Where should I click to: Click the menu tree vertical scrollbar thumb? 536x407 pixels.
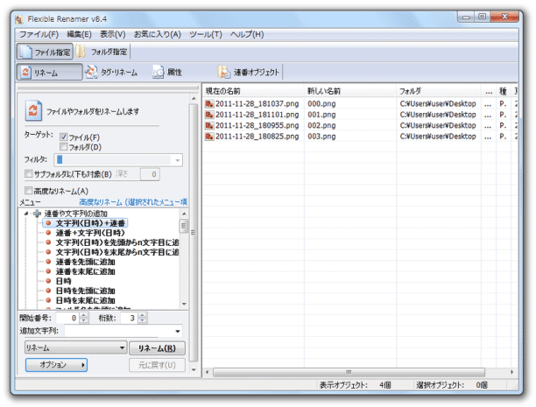coord(184,226)
